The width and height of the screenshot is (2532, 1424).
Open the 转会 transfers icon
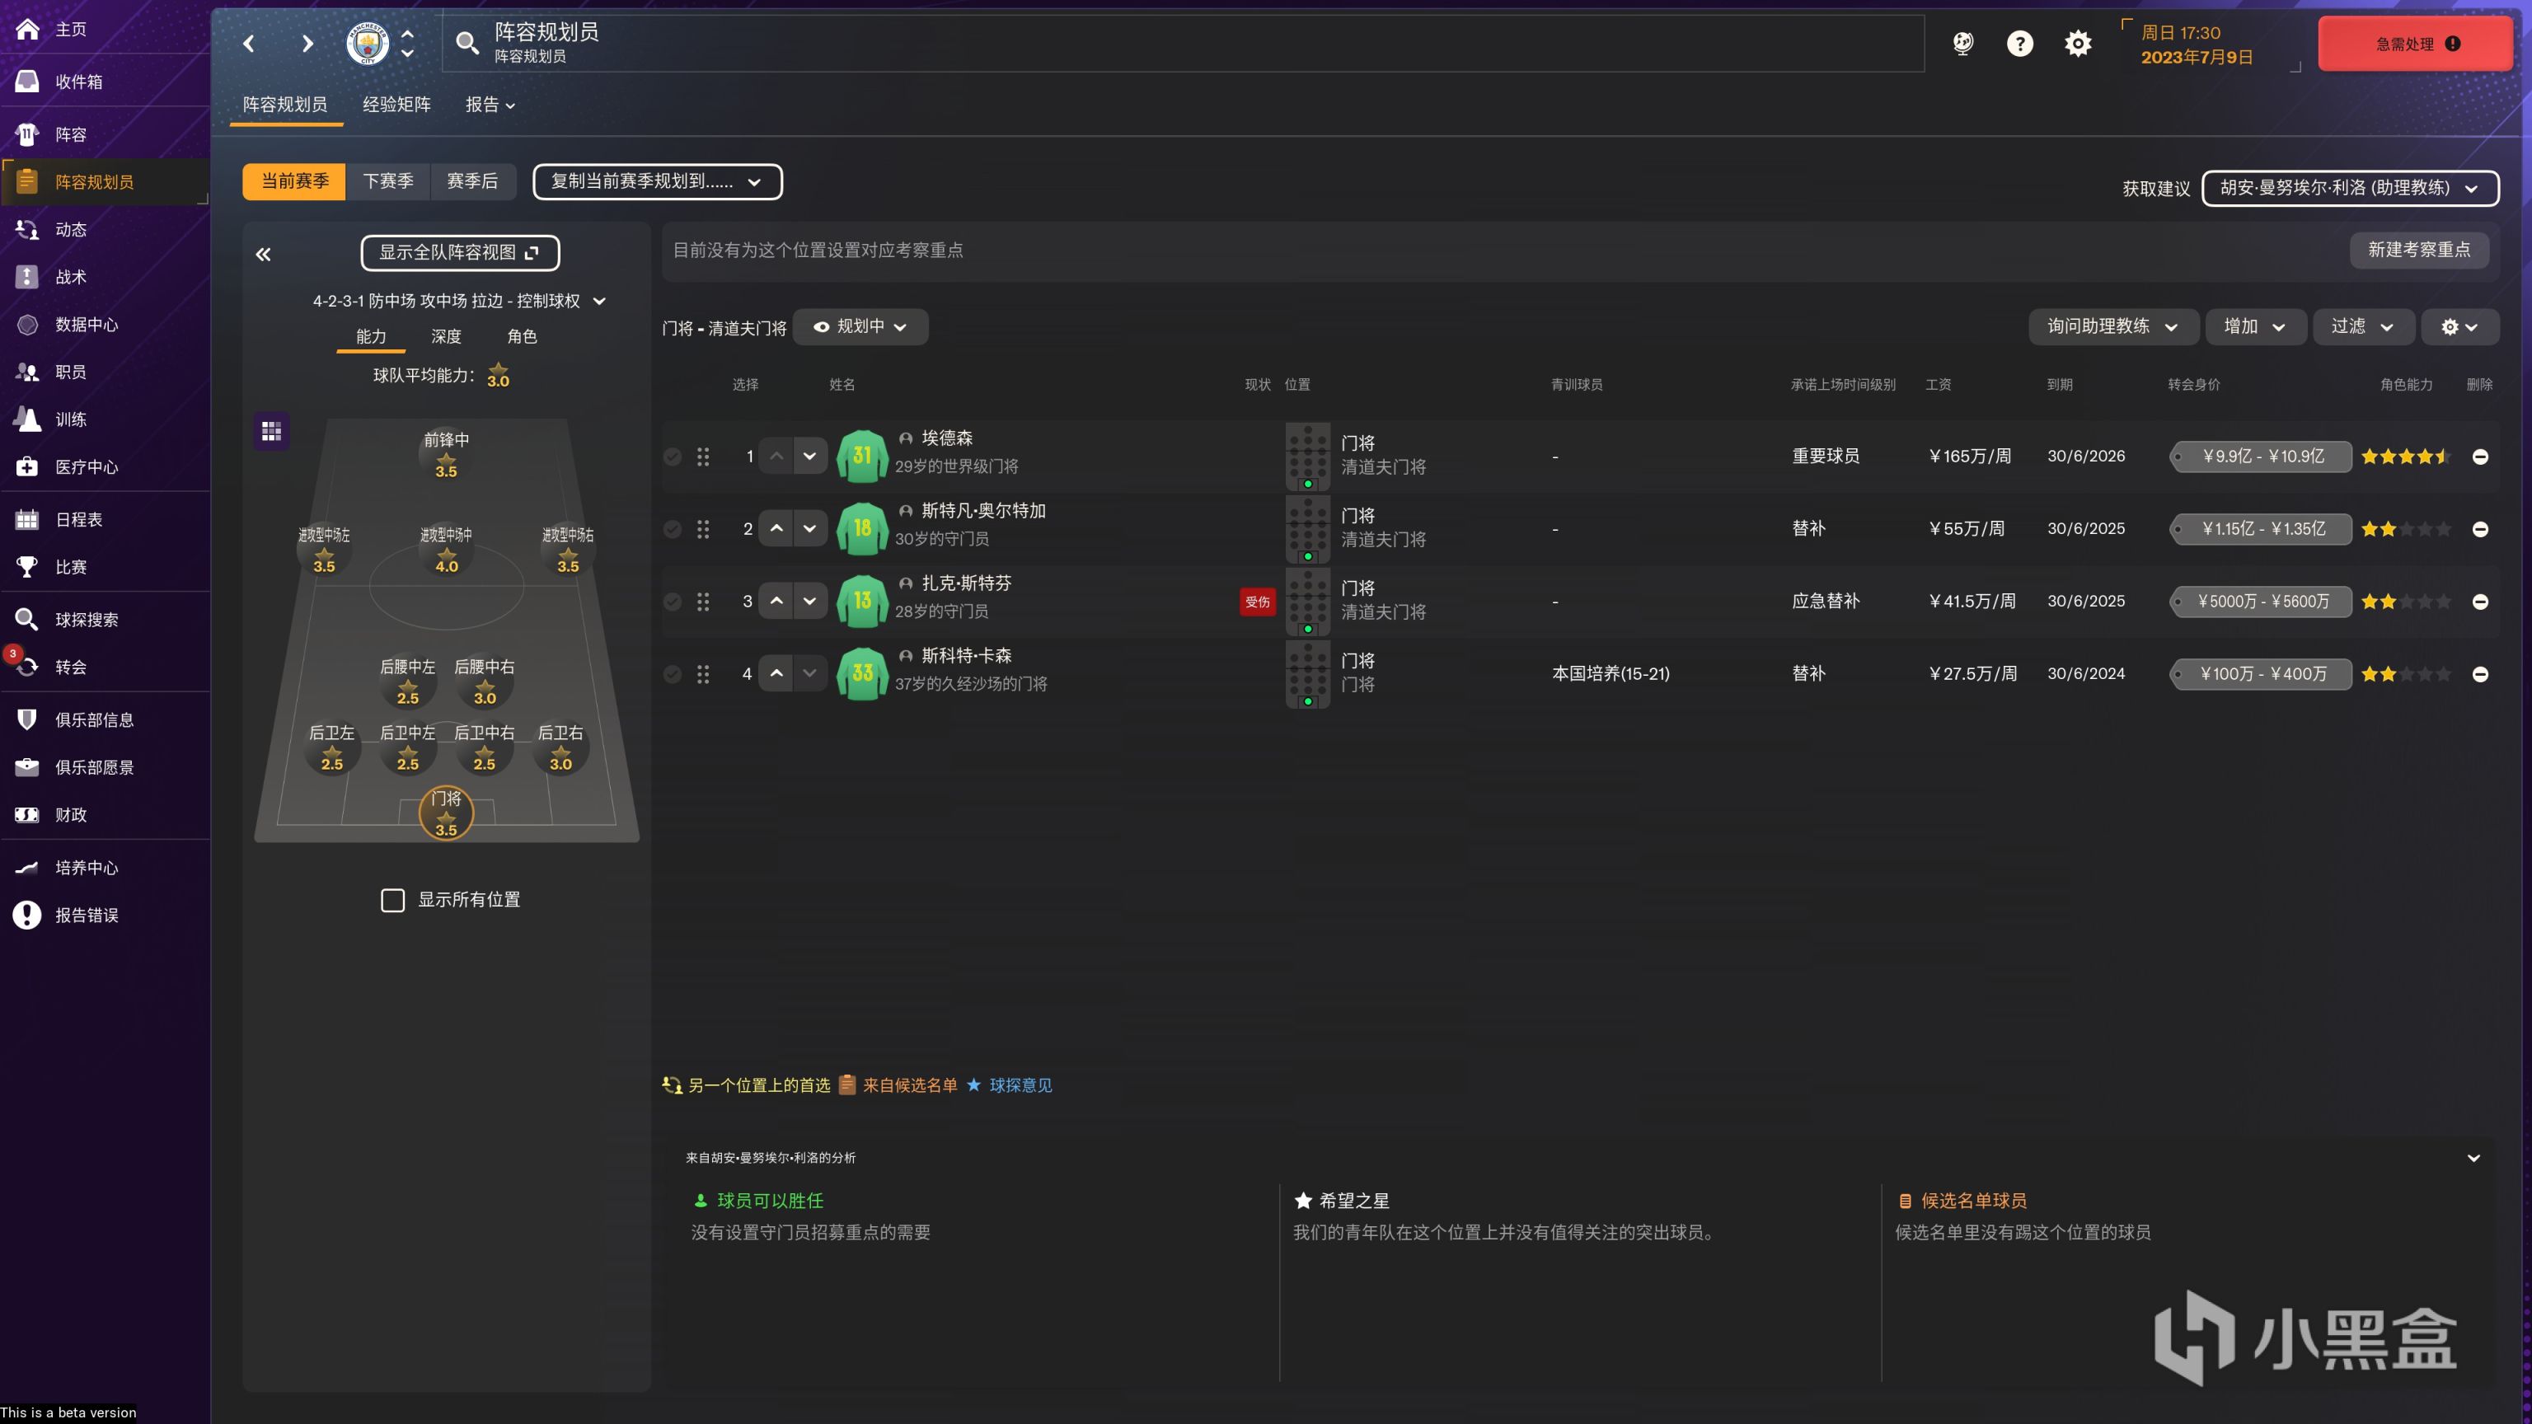click(x=27, y=667)
